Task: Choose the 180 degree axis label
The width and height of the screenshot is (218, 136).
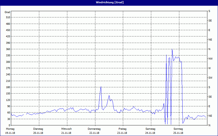Action: click(8, 87)
